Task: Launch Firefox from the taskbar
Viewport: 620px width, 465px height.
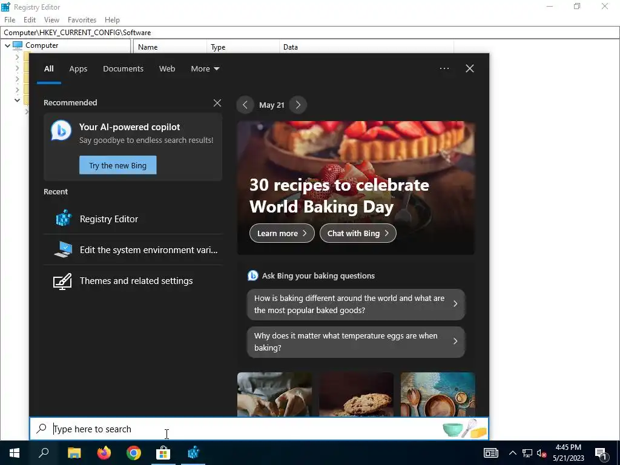Action: (104, 453)
